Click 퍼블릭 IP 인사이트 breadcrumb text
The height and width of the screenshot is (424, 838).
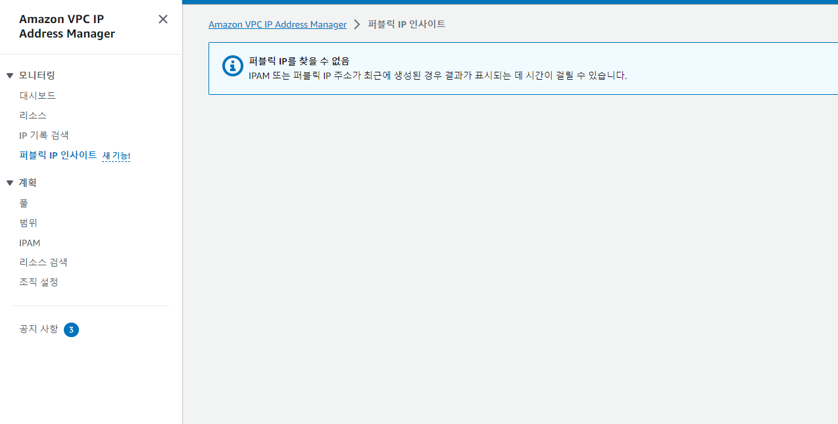tap(407, 24)
